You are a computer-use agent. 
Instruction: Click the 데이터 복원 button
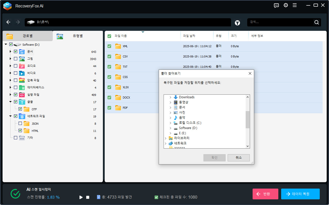click(300, 194)
